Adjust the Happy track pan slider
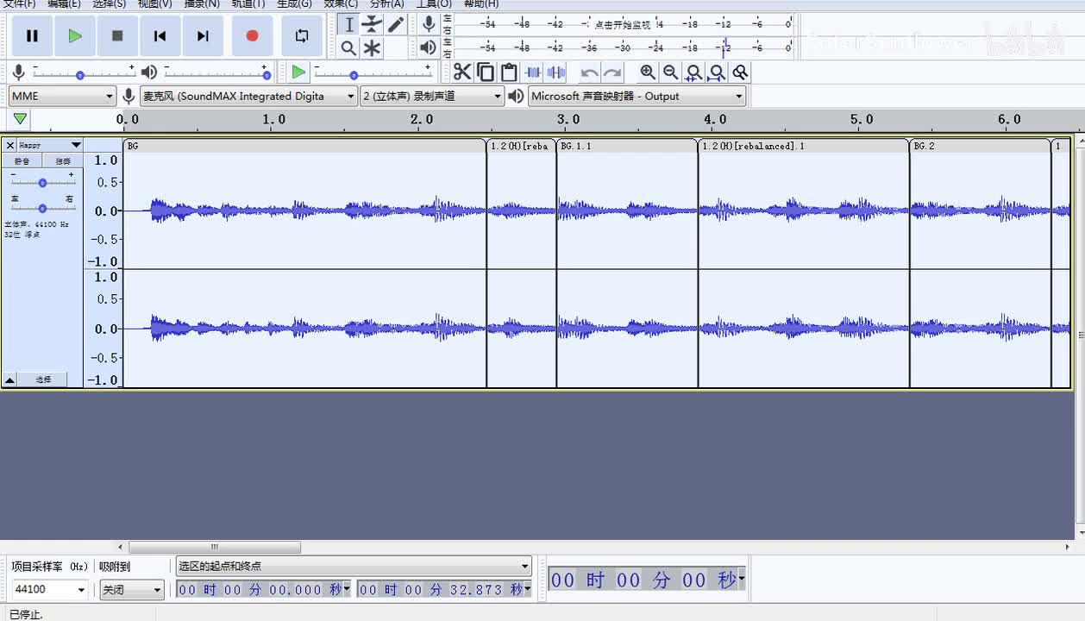The height and width of the screenshot is (621, 1085). pos(42,207)
